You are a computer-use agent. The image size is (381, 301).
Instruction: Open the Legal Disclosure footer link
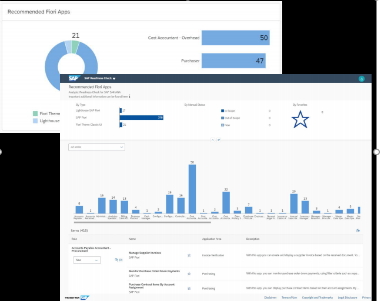point(347,297)
